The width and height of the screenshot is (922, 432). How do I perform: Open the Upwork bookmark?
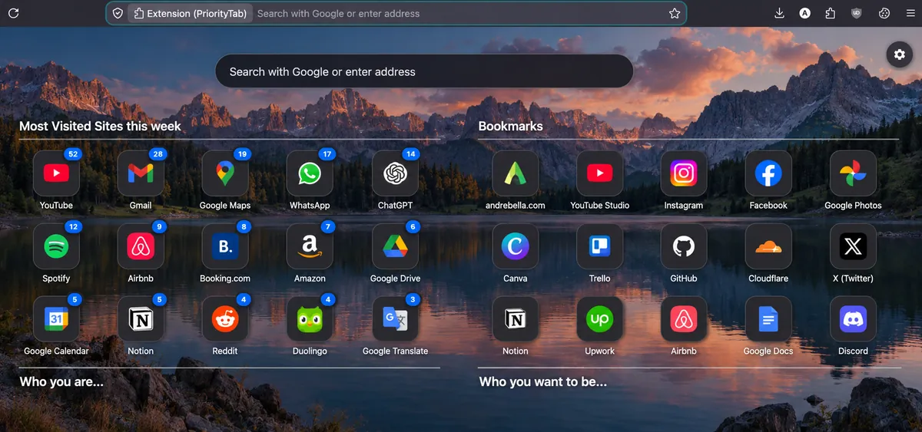599,319
